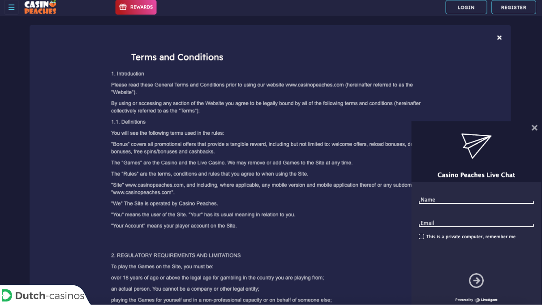Click the www.casinopeaches.com address in Introduction
Viewport: 542px width, 305px height.
314,85
